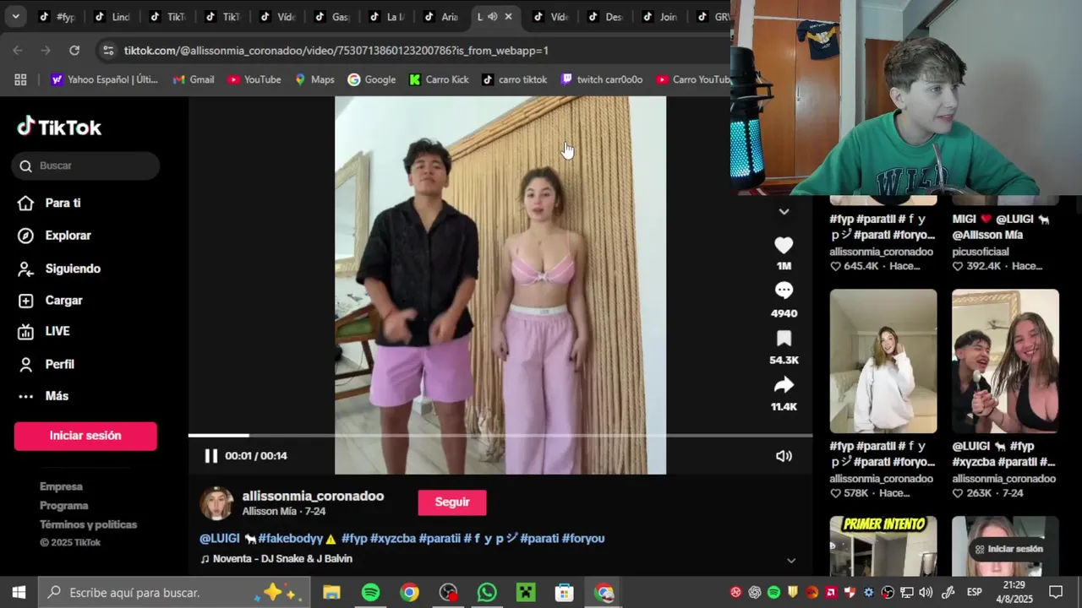
Task: Open the Cargar upload page
Action: (x=50, y=301)
